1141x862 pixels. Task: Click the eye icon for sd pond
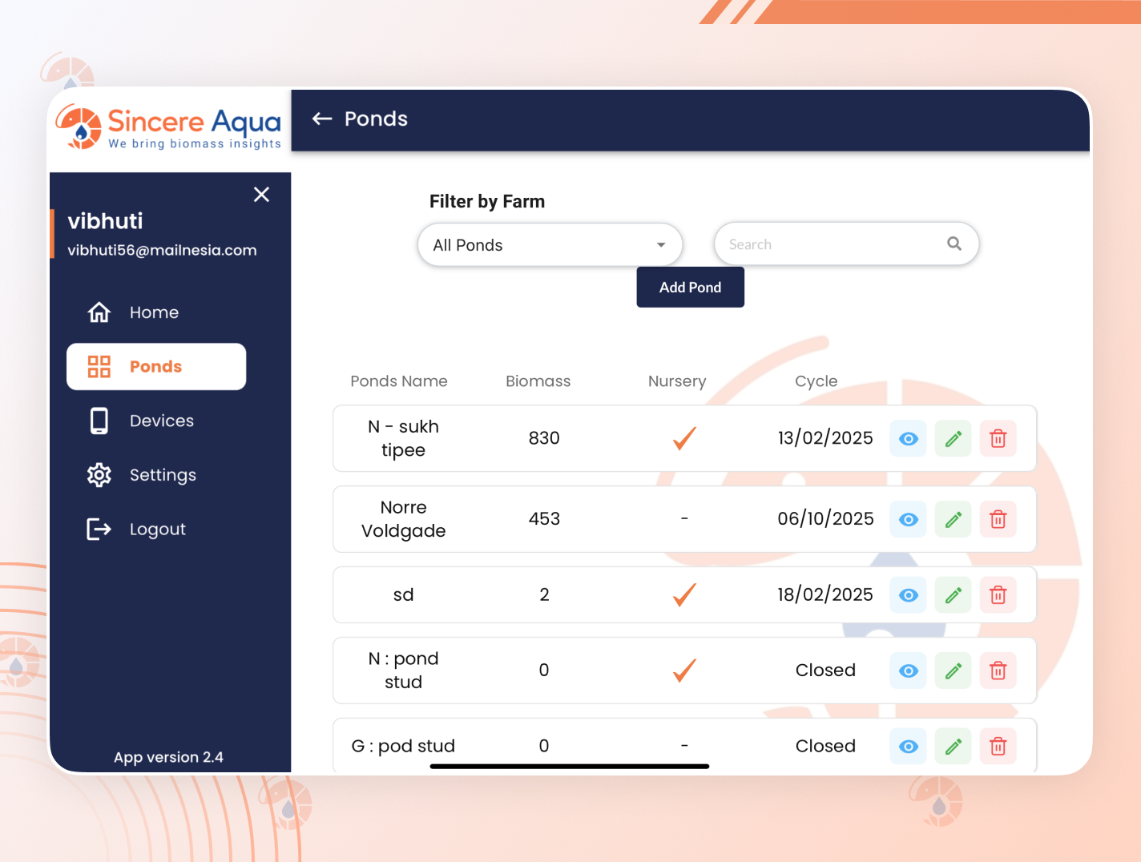(908, 594)
